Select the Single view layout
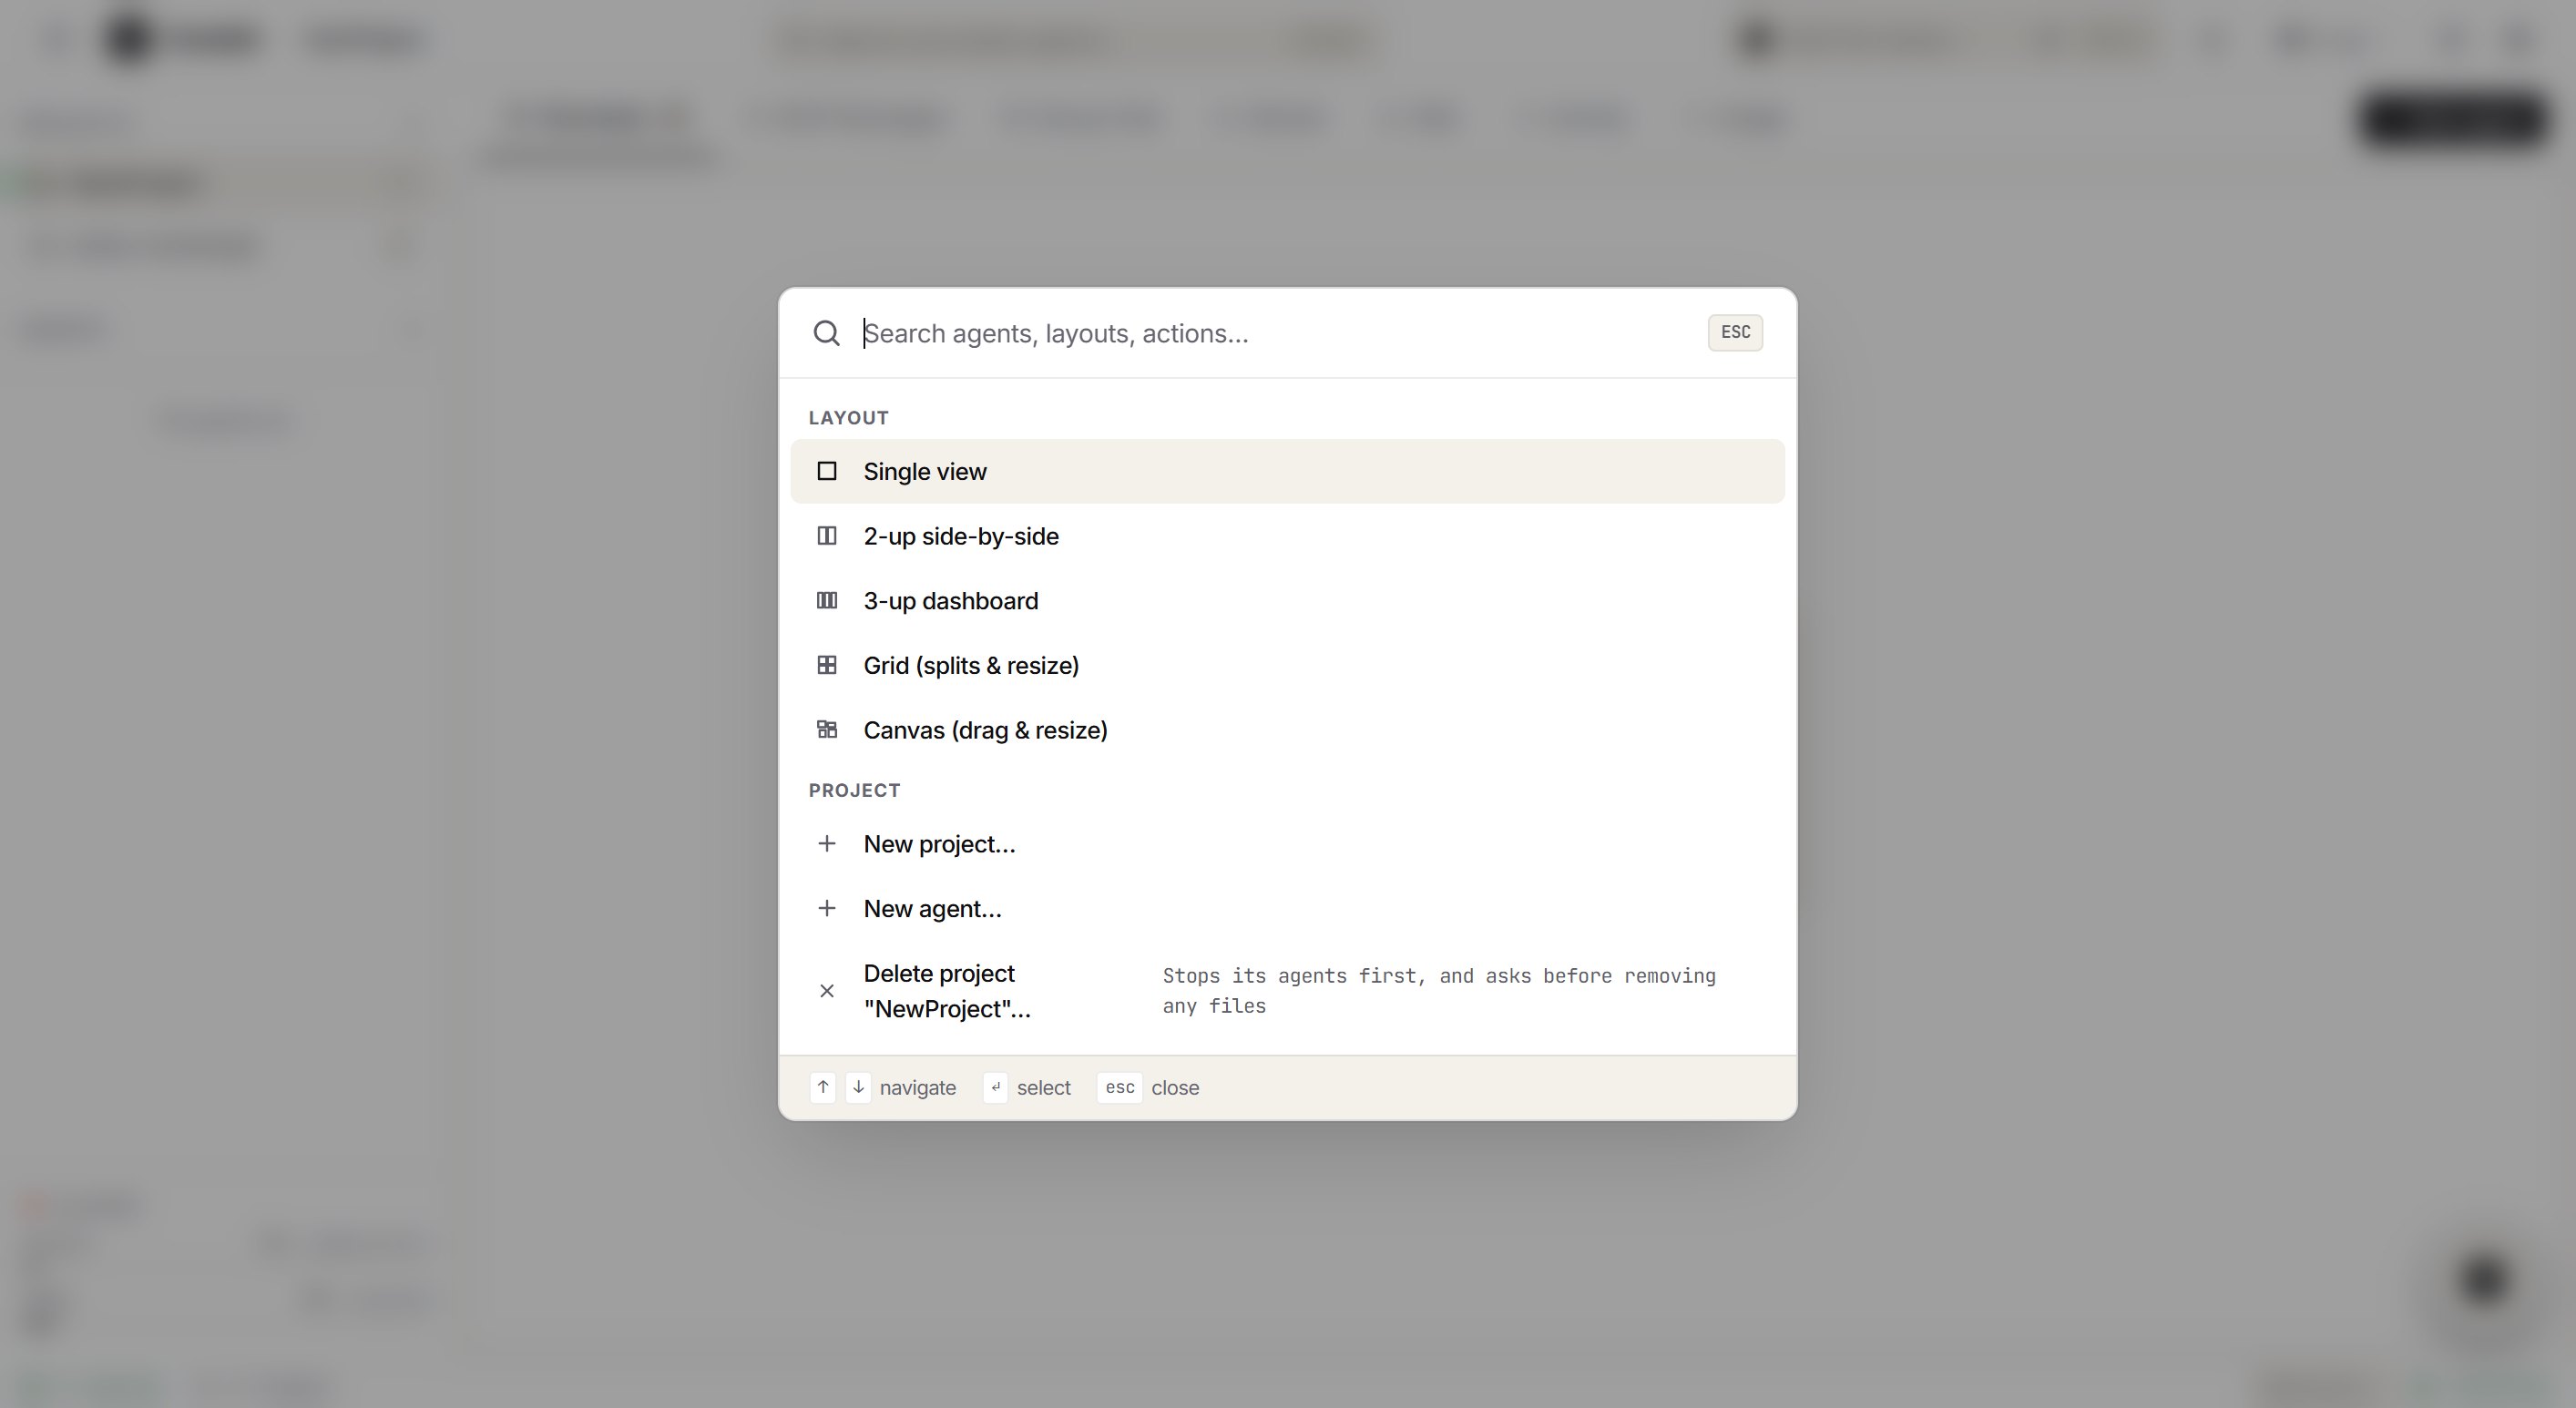This screenshot has height=1408, width=2576. [1287, 471]
